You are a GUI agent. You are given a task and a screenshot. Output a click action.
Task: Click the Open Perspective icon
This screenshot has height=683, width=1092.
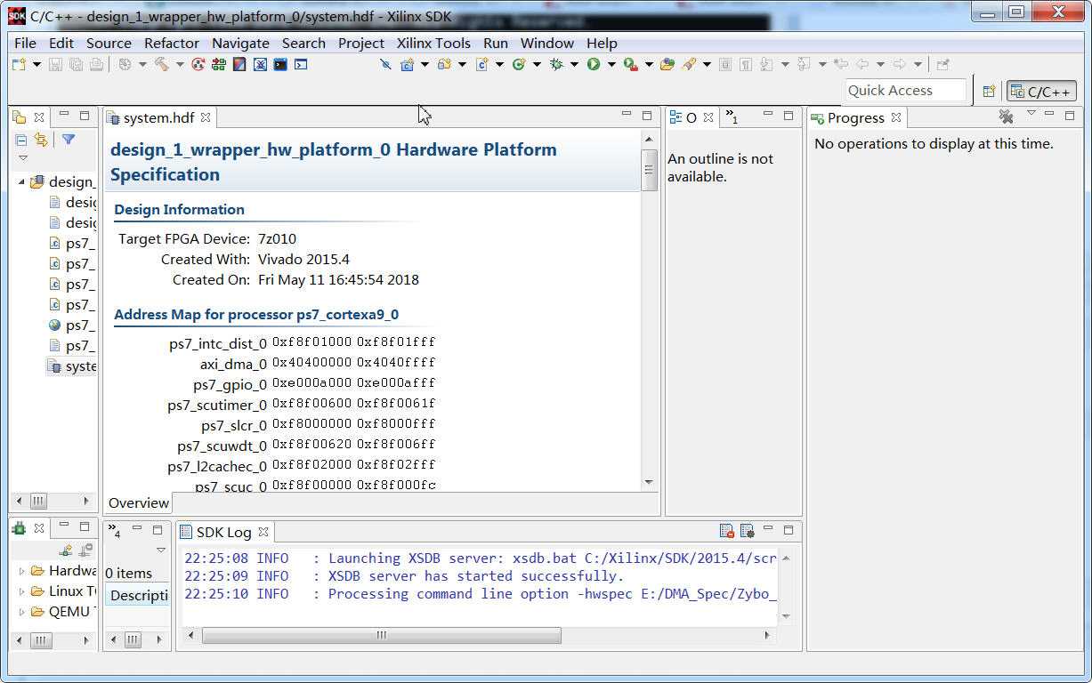point(989,91)
